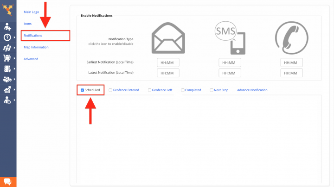The width and height of the screenshot is (334, 187).
Task: Select the Scheduled tab label
Action: point(92,90)
